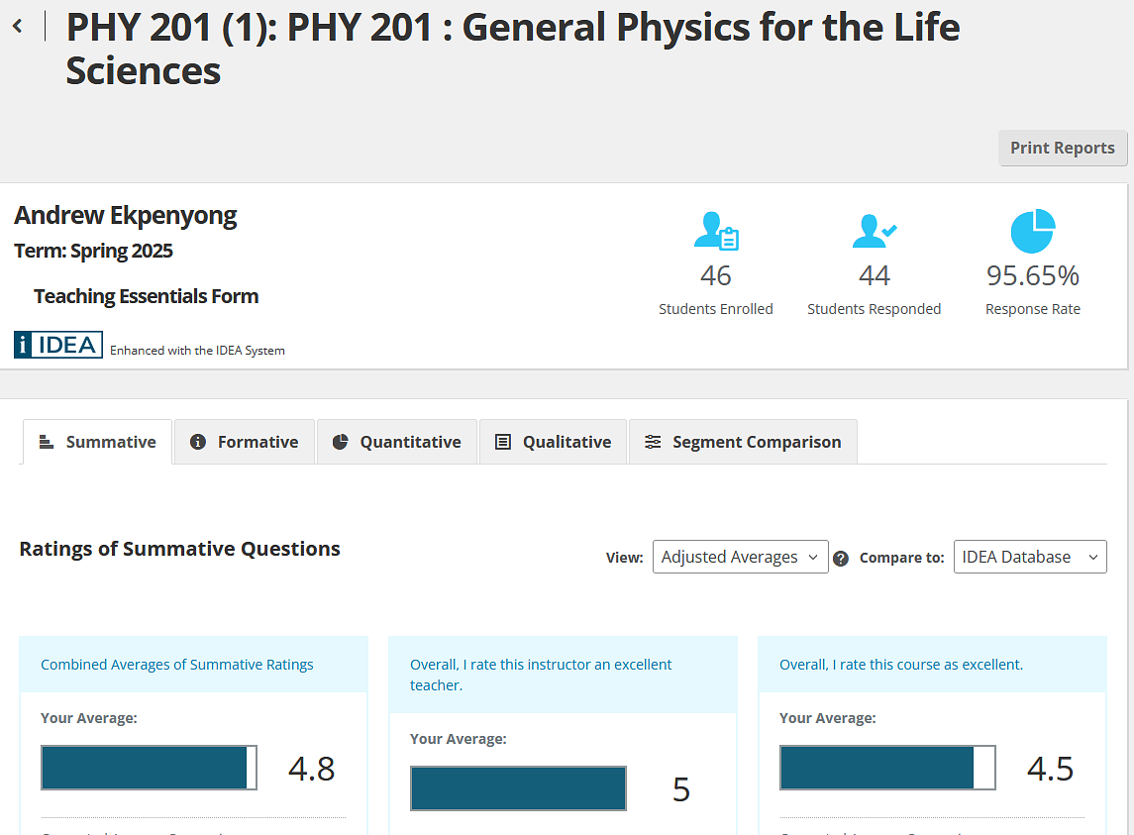
Task: Click the bar chart icon on Summative tab
Action: (x=46, y=442)
